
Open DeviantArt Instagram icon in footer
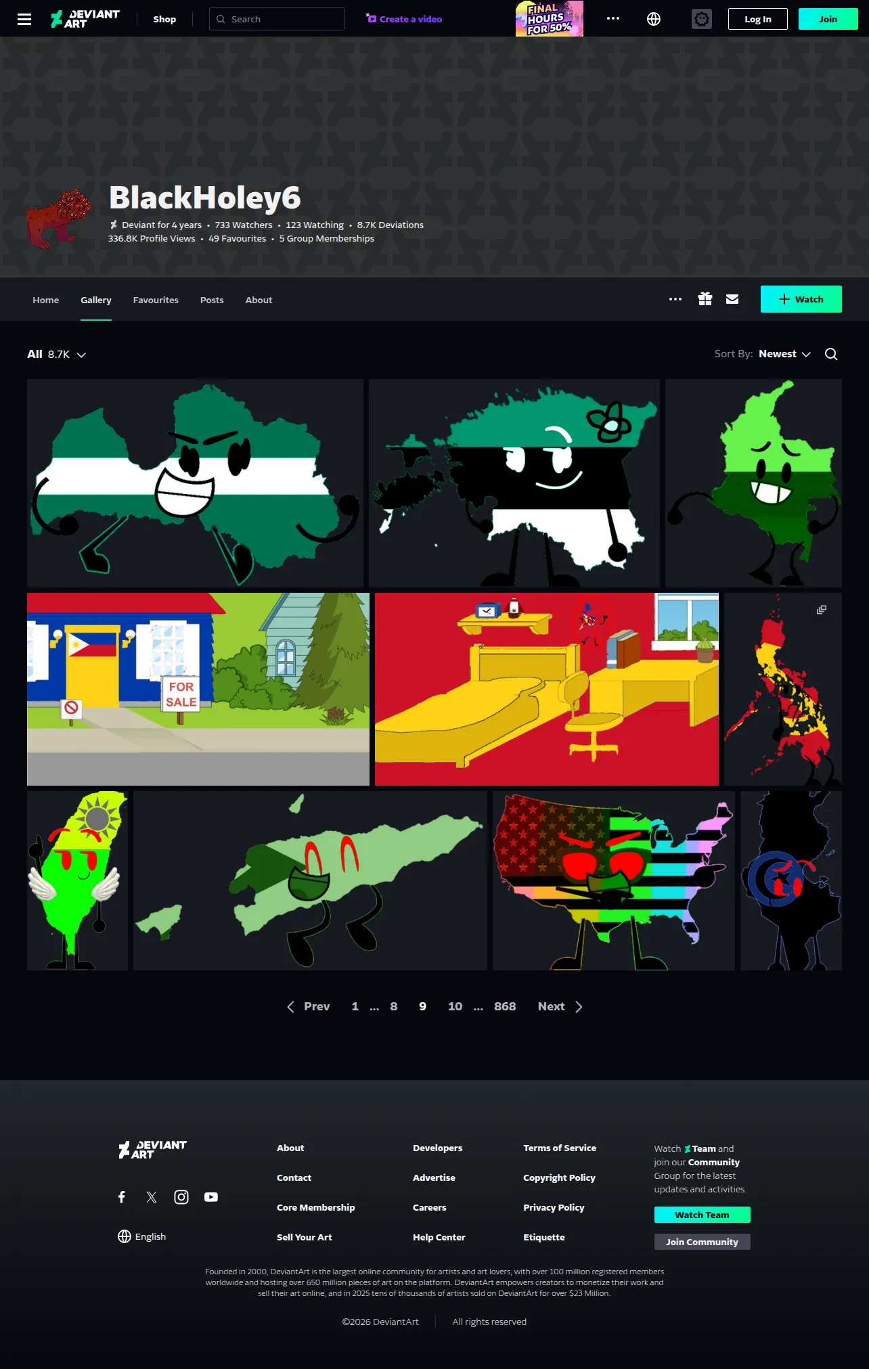coord(181,1197)
